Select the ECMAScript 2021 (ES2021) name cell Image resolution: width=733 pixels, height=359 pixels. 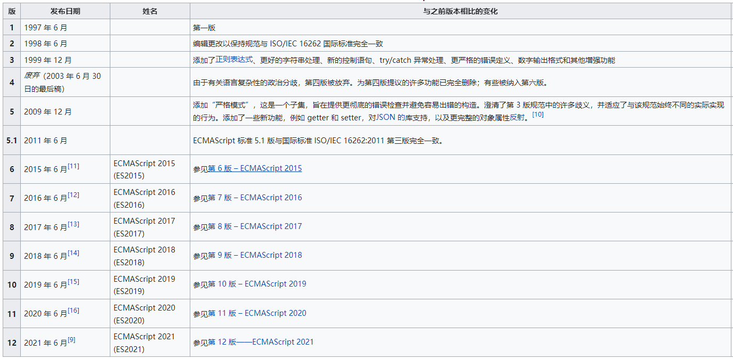pyautogui.click(x=150, y=342)
